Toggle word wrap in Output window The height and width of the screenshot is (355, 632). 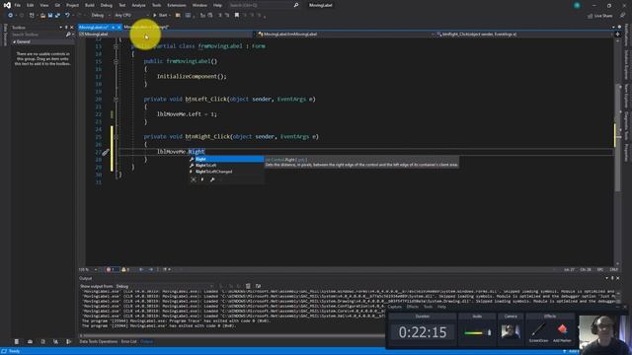pos(258,286)
